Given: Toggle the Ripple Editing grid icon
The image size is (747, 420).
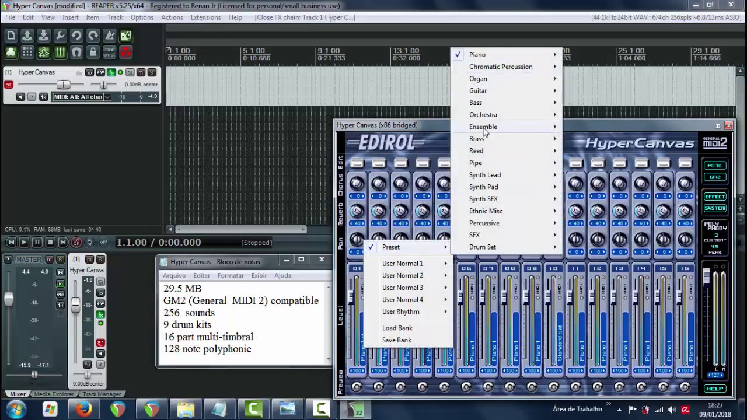Looking at the screenshot, I should [x=27, y=52].
